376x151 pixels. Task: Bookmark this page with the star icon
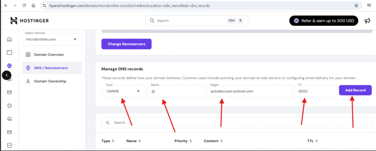click(x=356, y=5)
